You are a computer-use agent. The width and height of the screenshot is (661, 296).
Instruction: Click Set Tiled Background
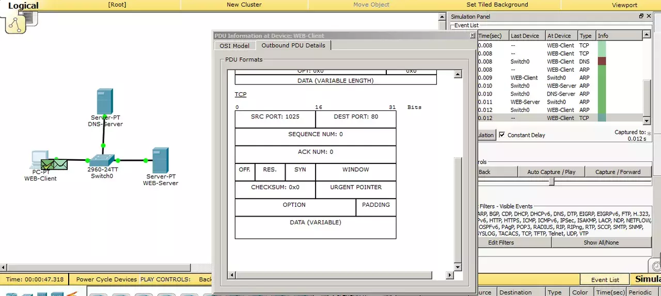(x=497, y=5)
